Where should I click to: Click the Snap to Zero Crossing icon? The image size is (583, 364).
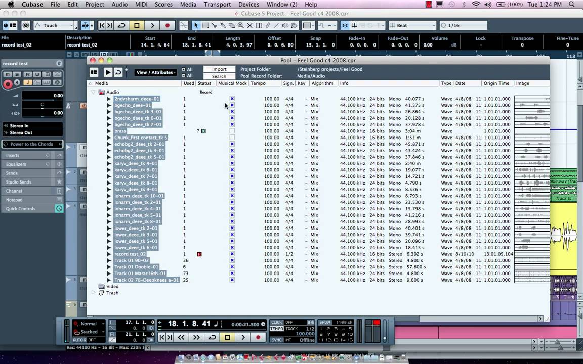point(184,25)
